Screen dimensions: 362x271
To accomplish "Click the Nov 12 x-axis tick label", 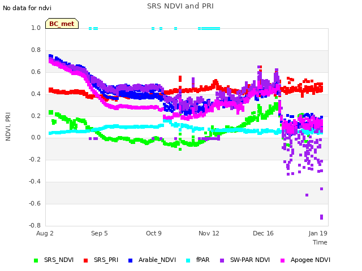I will coord(209,233).
